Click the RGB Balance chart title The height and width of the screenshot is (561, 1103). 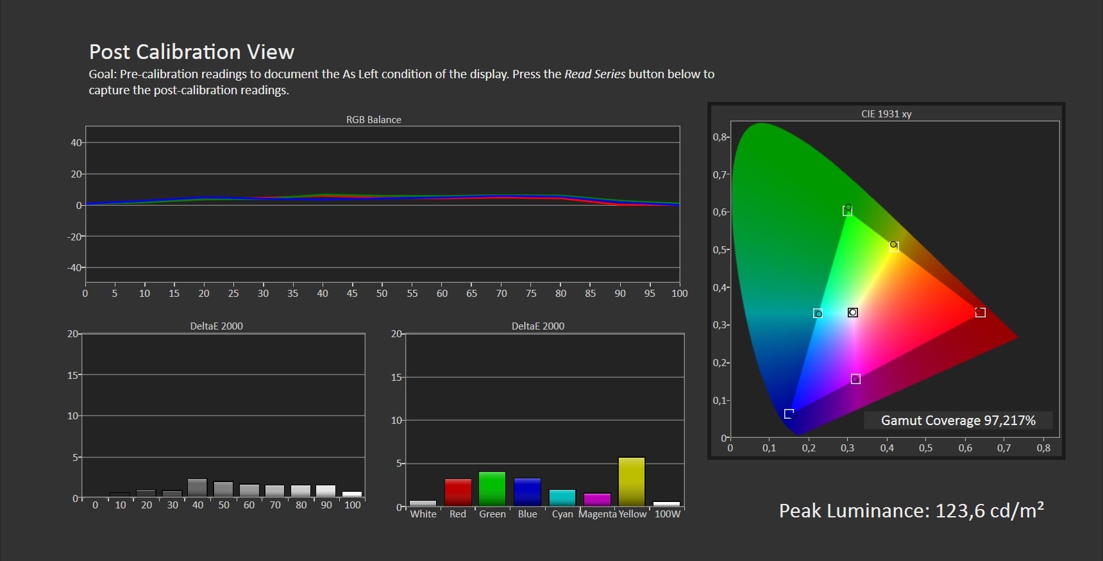374,120
